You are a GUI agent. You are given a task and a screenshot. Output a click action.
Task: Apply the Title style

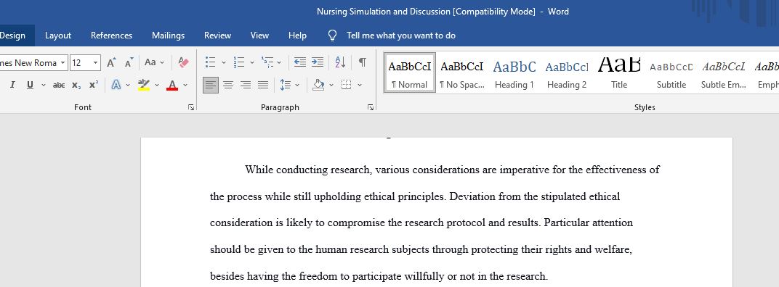click(619, 73)
